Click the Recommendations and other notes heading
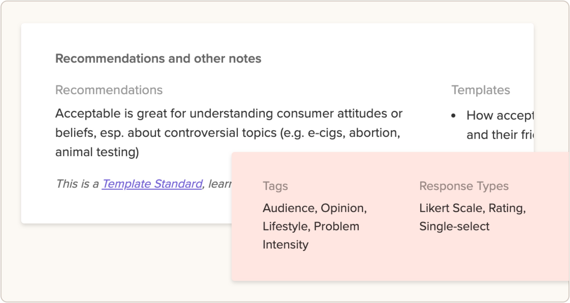The height and width of the screenshot is (303, 570). (158, 58)
